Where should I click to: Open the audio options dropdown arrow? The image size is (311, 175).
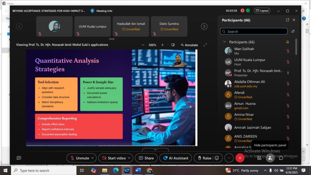pyautogui.click(x=93, y=158)
